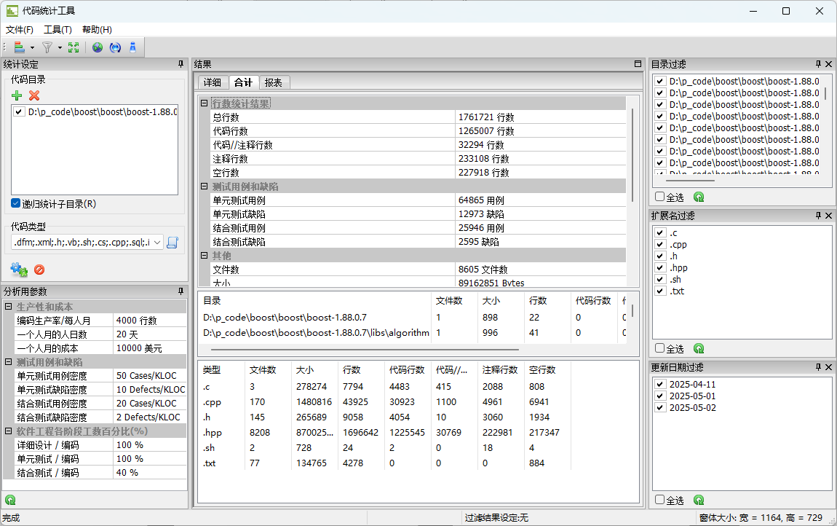
Task: Collapse the 生产性和成本 parameter group
Action: pyautogui.click(x=9, y=307)
